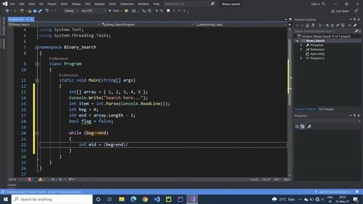Open the Analyze menu
Image resolution: width=363 pixels, height=204 pixels.
99,4
